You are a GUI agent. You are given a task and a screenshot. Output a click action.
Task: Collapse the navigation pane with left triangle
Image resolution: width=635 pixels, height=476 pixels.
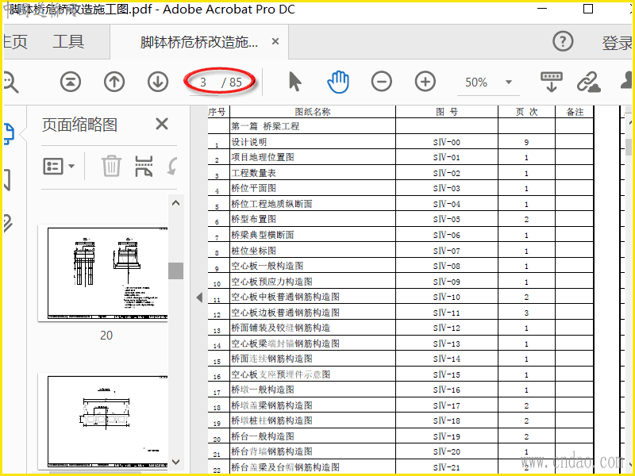click(x=199, y=297)
